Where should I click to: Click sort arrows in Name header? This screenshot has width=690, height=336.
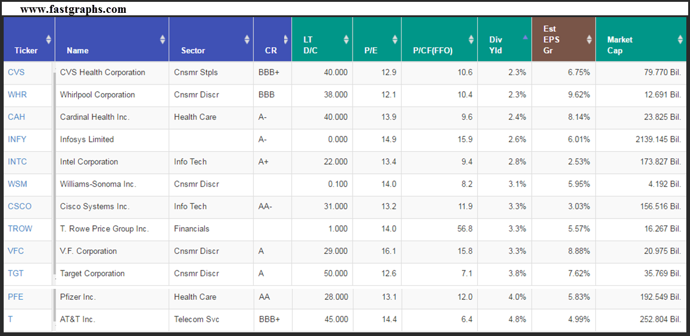163,40
